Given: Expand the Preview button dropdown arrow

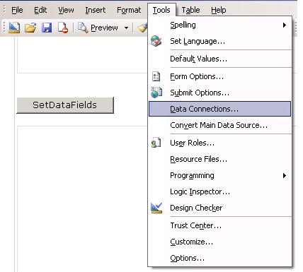Looking at the screenshot, I should click(127, 28).
